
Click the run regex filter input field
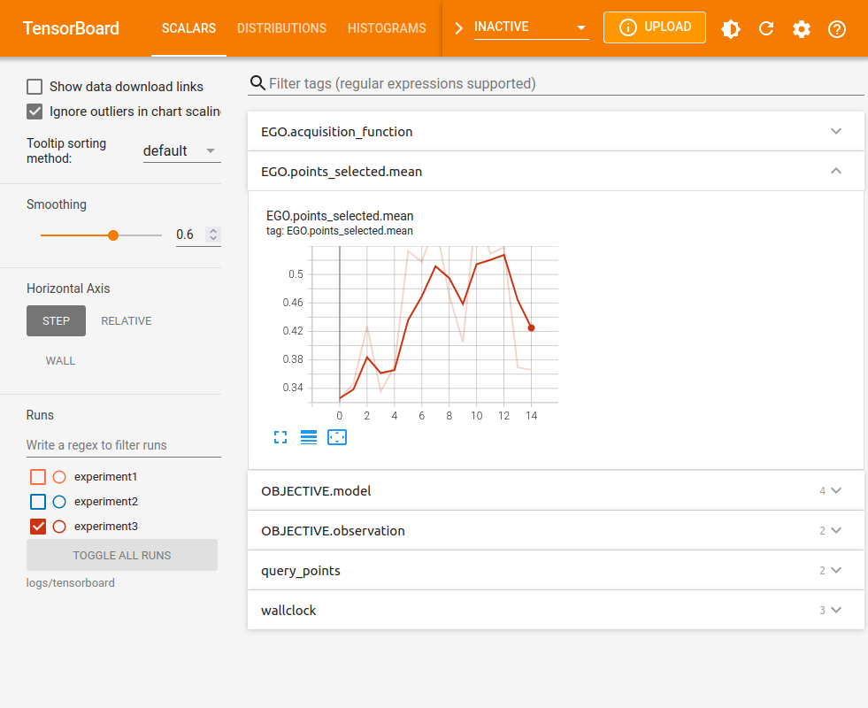pyautogui.click(x=121, y=445)
